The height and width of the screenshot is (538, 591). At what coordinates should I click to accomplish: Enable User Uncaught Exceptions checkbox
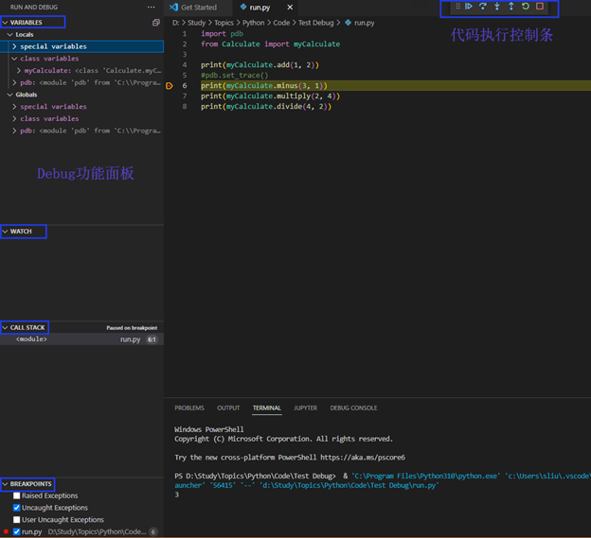[x=17, y=520]
